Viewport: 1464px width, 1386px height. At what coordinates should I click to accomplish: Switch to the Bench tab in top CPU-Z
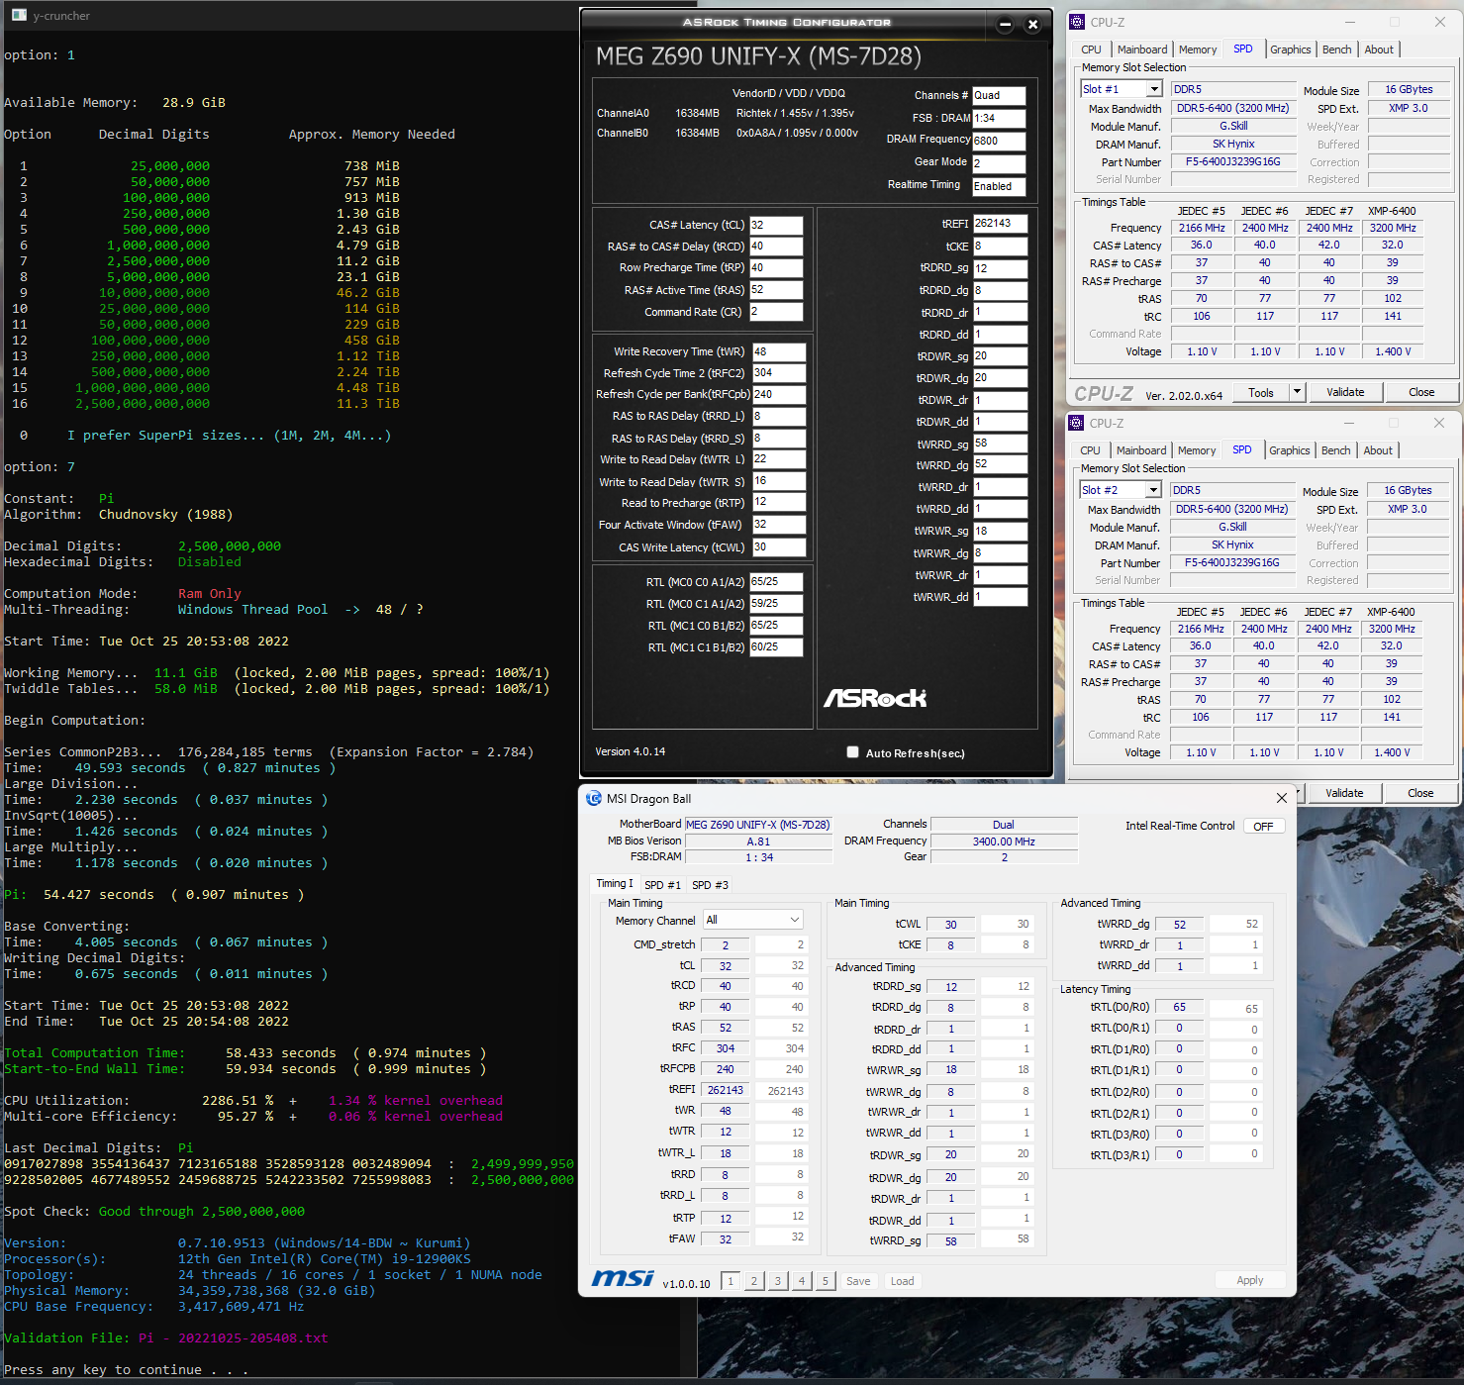[1336, 49]
